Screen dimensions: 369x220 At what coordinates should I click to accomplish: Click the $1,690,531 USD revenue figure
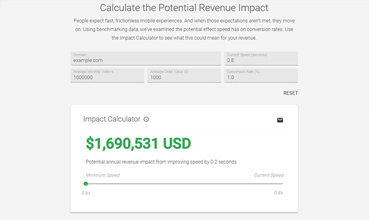pos(138,143)
